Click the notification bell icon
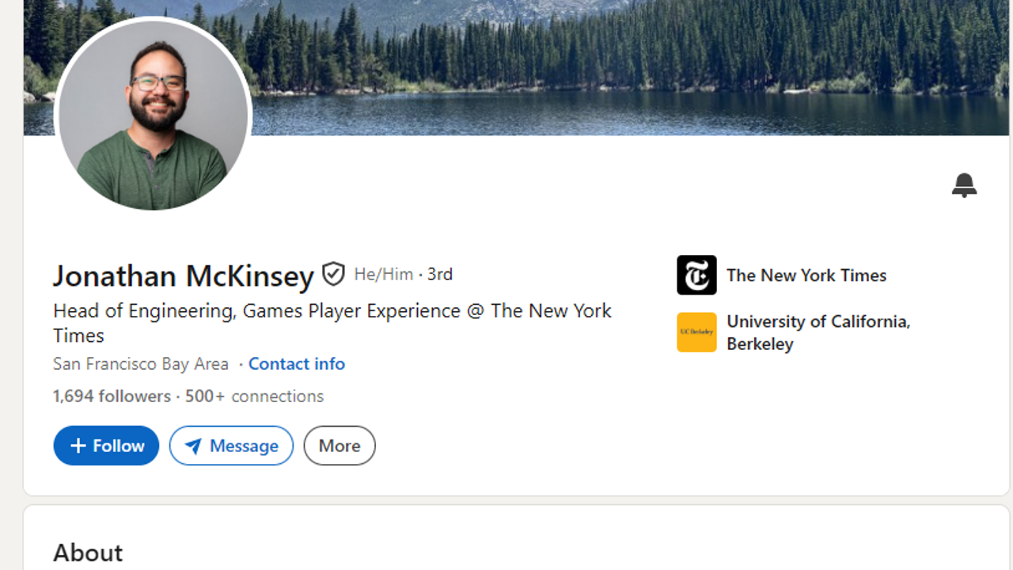Viewport: 1013px width, 570px height. click(964, 185)
